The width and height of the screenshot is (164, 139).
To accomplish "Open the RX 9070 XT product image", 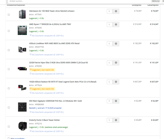I will coord(22,87).
